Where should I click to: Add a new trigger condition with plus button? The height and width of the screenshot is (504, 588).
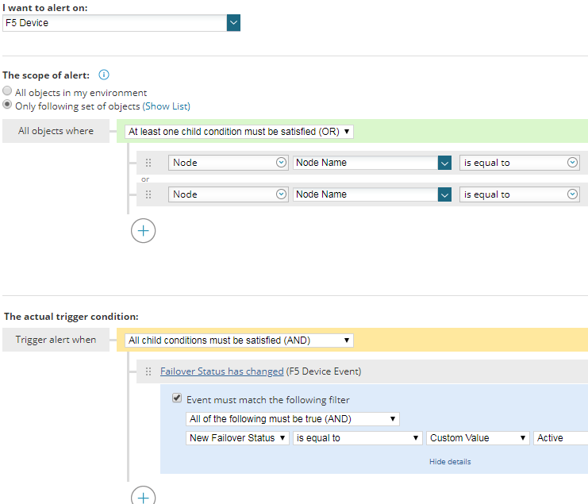pyautogui.click(x=144, y=497)
